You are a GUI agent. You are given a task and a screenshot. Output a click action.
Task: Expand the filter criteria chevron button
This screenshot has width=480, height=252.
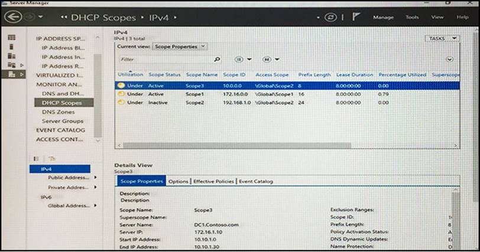[x=450, y=59]
